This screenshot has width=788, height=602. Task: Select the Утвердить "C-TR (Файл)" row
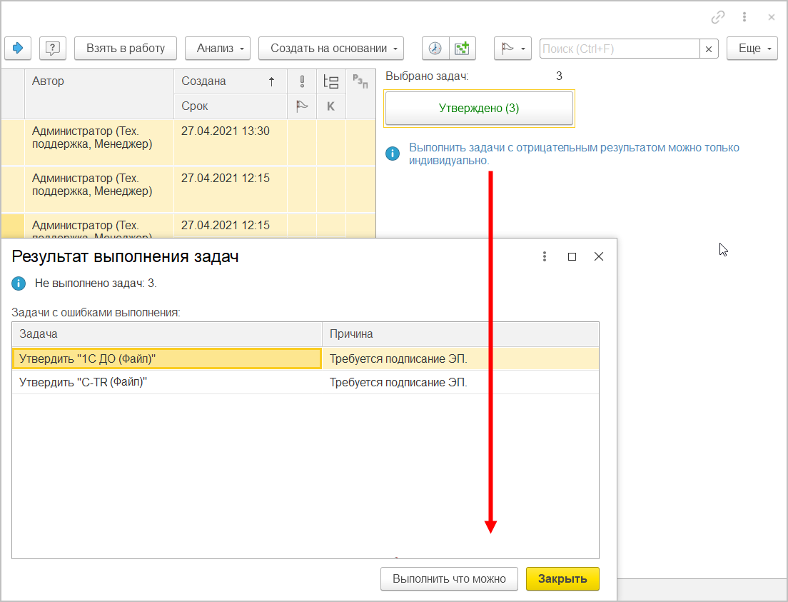click(x=167, y=382)
